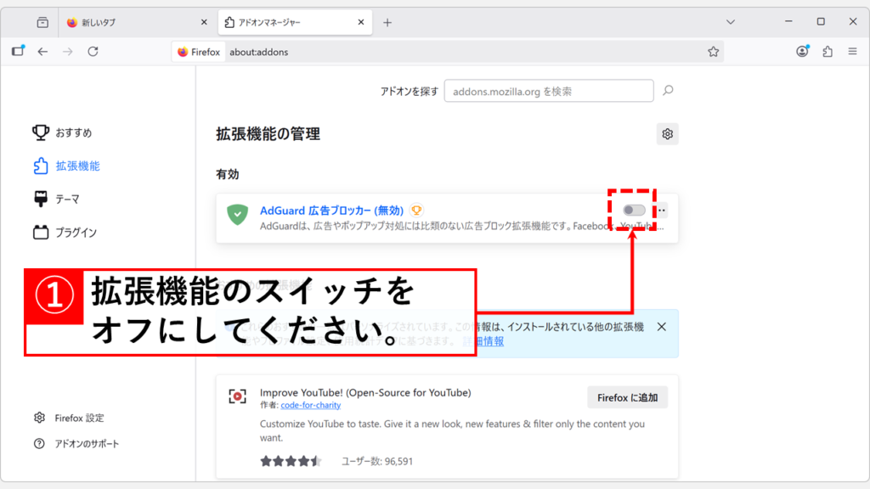Open アドオンのサポート help link

[76, 443]
